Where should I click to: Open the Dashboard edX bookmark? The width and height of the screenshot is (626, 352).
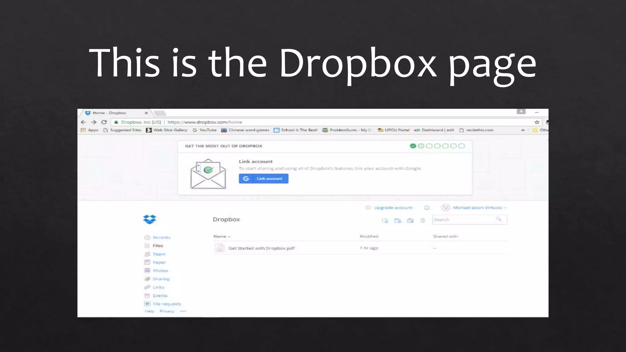tap(434, 130)
